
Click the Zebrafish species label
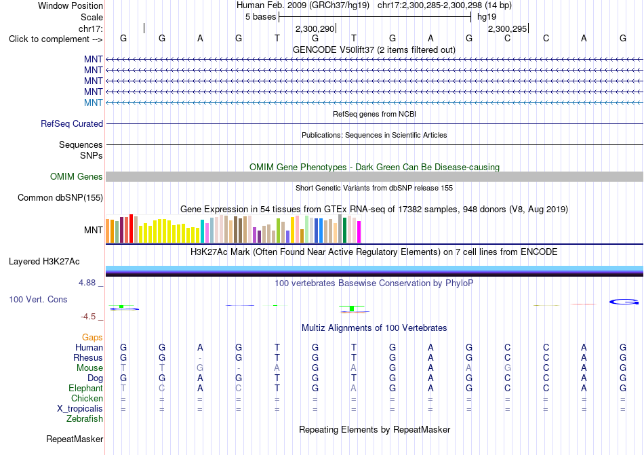point(85,419)
